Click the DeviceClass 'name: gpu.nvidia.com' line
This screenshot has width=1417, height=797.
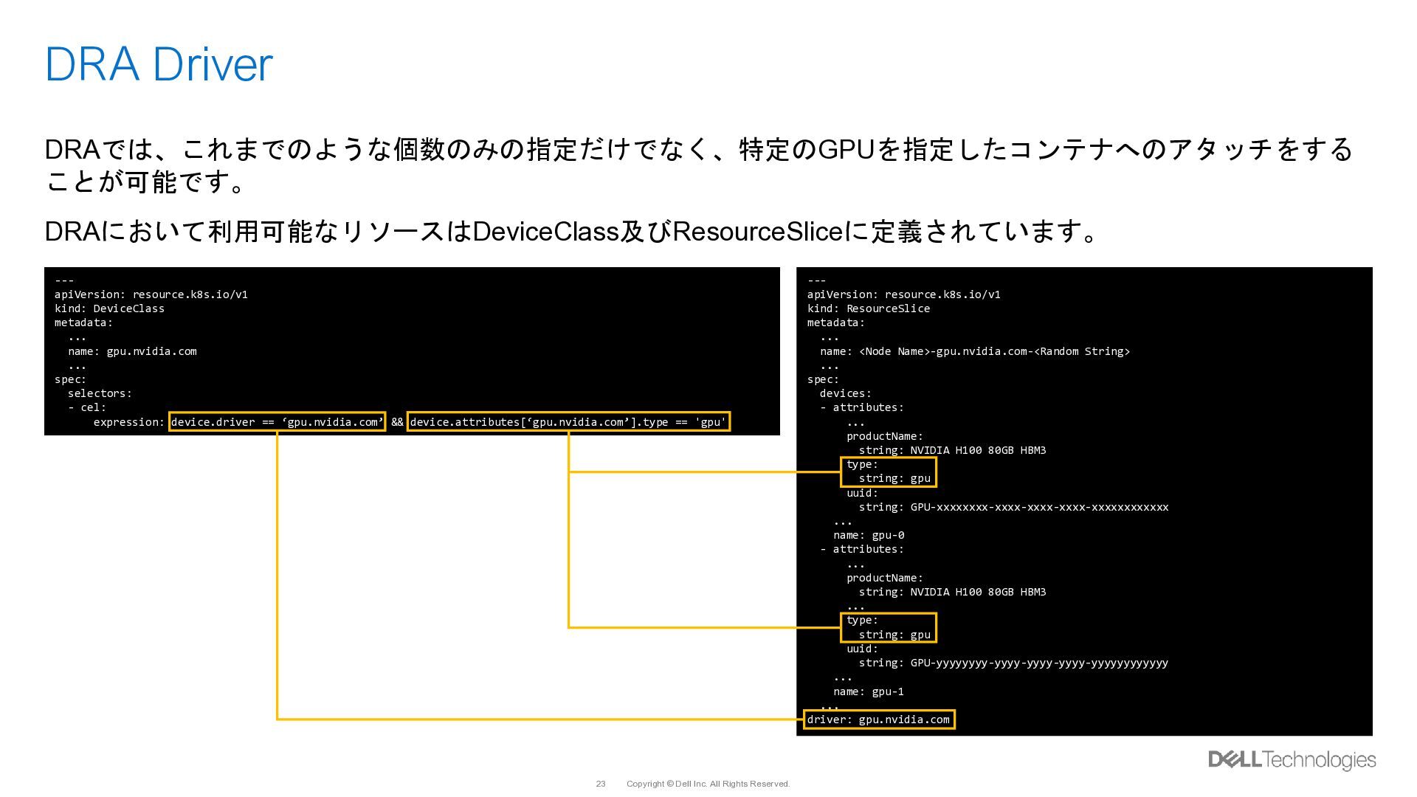(x=132, y=351)
